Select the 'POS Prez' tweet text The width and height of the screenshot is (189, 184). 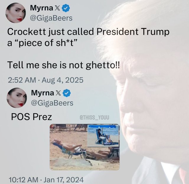point(32,117)
